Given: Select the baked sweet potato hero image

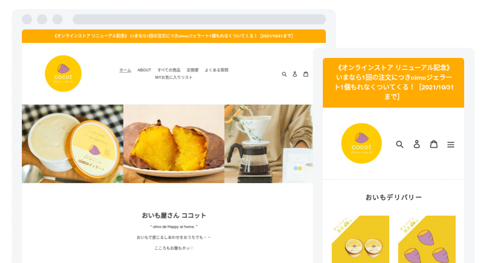Looking at the screenshot, I should click(174, 144).
